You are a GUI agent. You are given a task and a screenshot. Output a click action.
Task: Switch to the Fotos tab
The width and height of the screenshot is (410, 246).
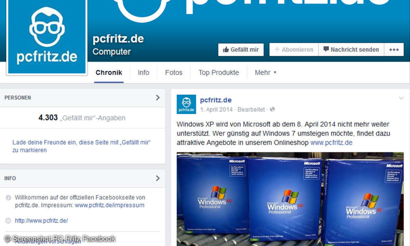click(174, 72)
